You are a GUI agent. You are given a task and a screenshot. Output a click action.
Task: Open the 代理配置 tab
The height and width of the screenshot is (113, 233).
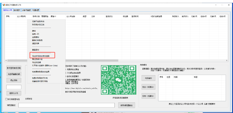36,10
